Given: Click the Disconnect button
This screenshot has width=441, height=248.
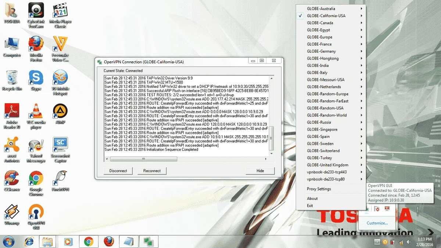Looking at the screenshot, I should coord(118,171).
